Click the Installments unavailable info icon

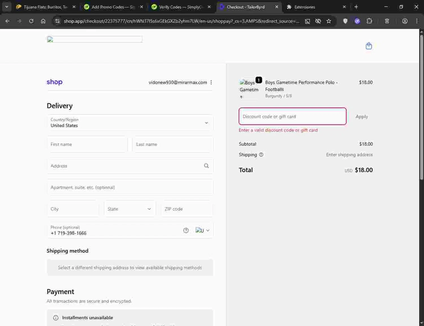56,318
